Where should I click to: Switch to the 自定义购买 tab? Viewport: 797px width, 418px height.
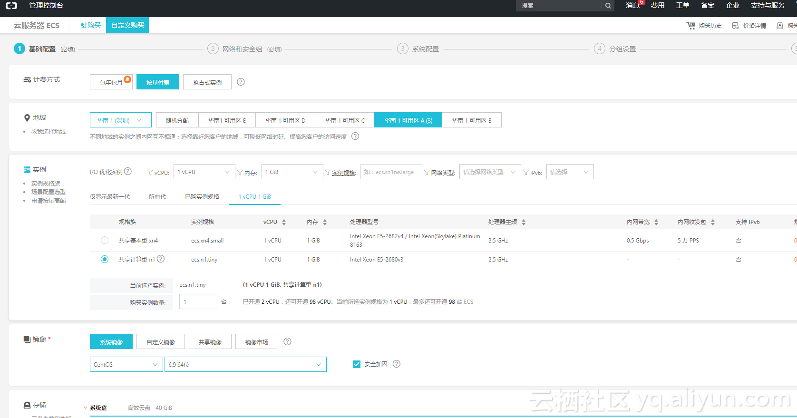point(127,25)
